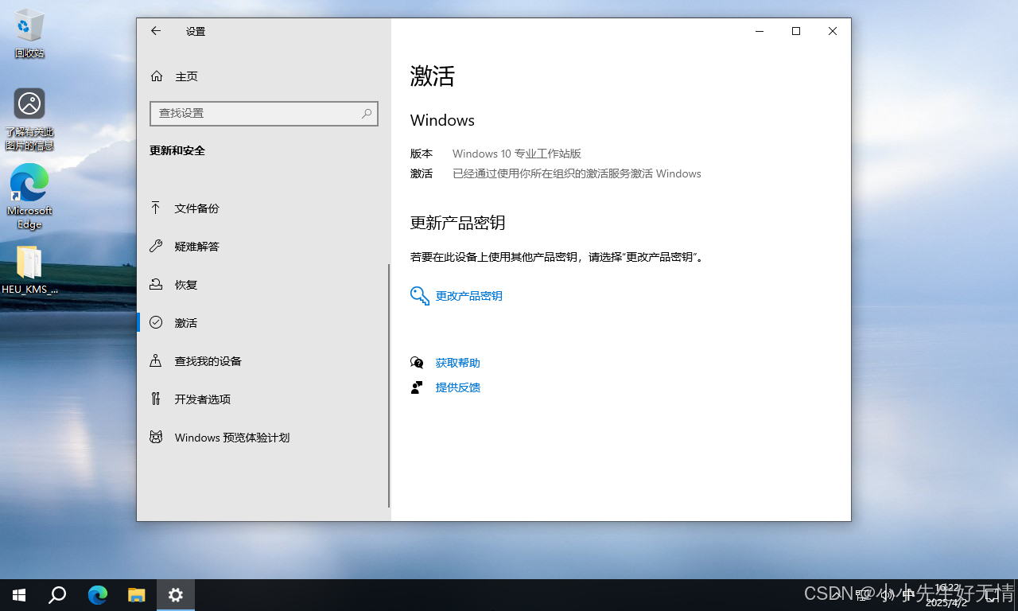Click the search magnifier in 查找设置 box
Screen dimensions: 1018x611
pos(367,114)
